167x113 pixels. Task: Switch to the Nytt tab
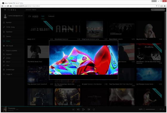tap(43, 16)
